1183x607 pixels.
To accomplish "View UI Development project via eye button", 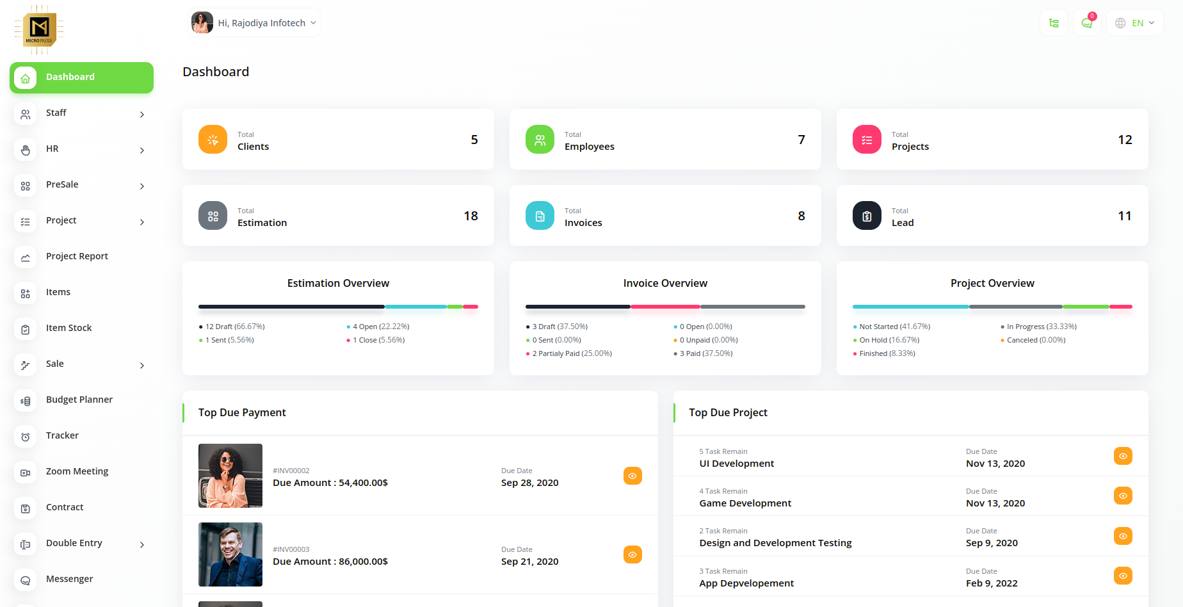I will (1123, 456).
